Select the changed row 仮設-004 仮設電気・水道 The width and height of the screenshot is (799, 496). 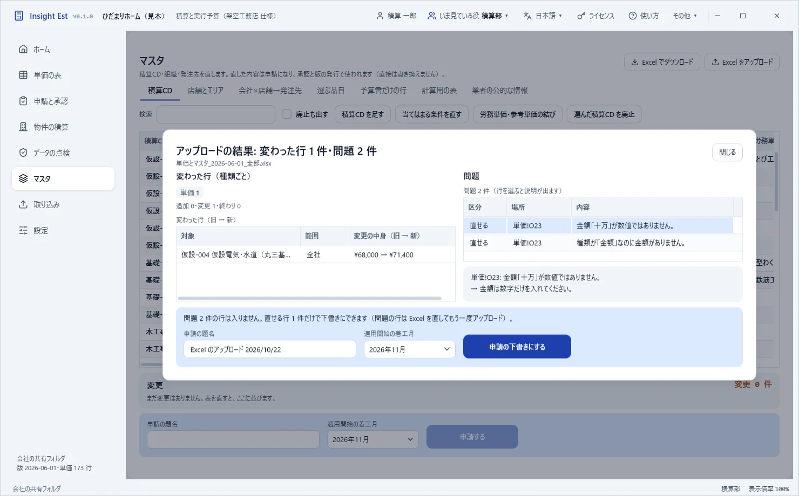click(x=316, y=254)
